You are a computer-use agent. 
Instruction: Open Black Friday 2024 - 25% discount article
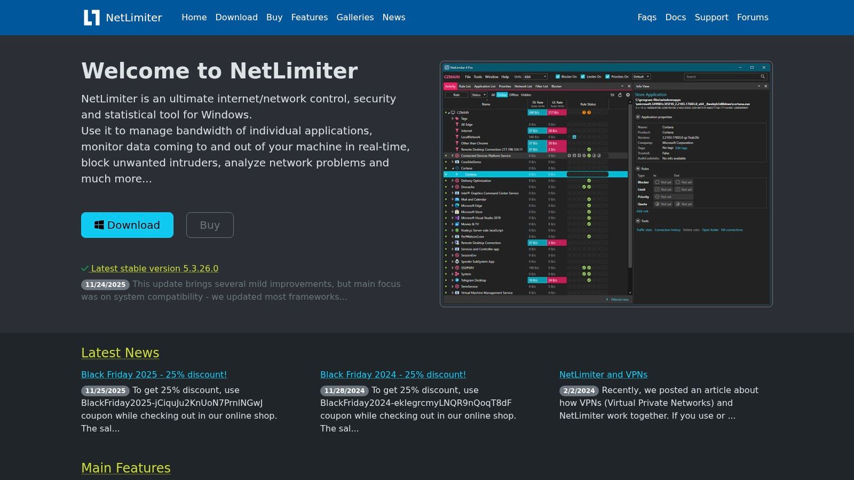[393, 374]
